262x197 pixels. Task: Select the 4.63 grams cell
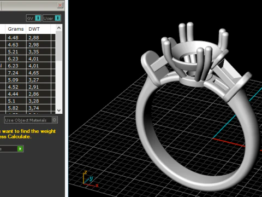point(16,45)
